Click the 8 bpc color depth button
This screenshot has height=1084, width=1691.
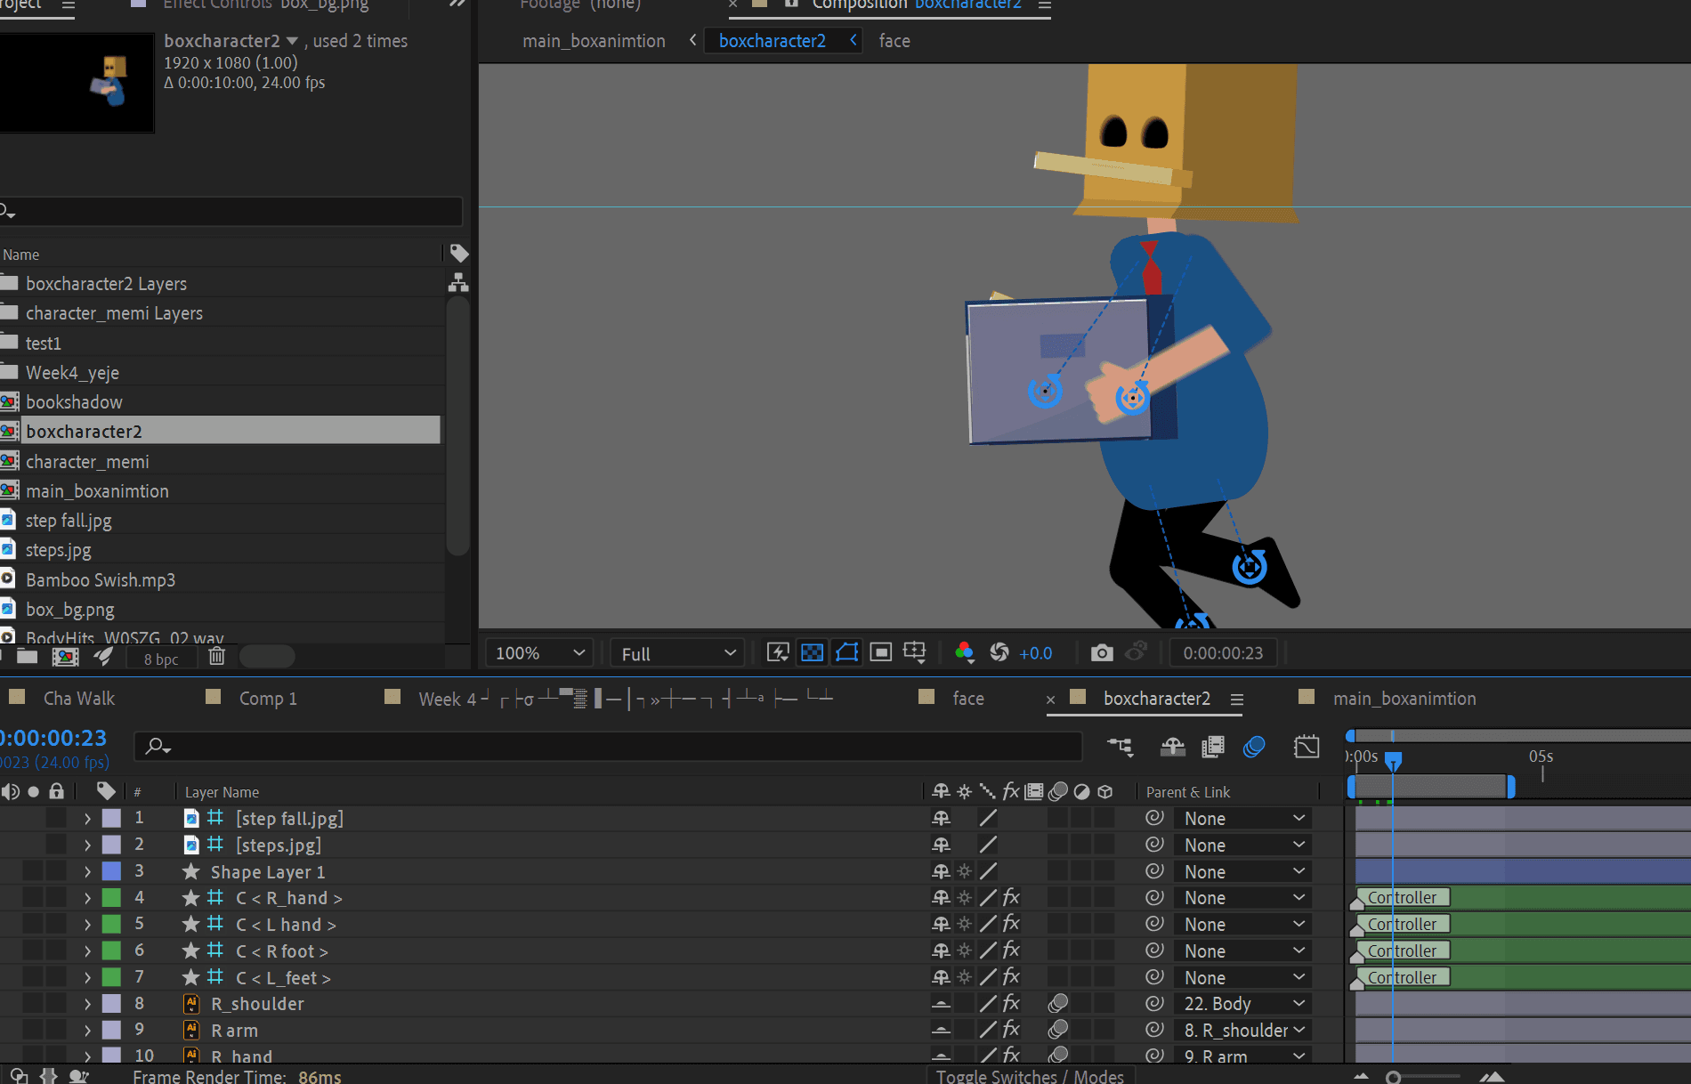(161, 659)
